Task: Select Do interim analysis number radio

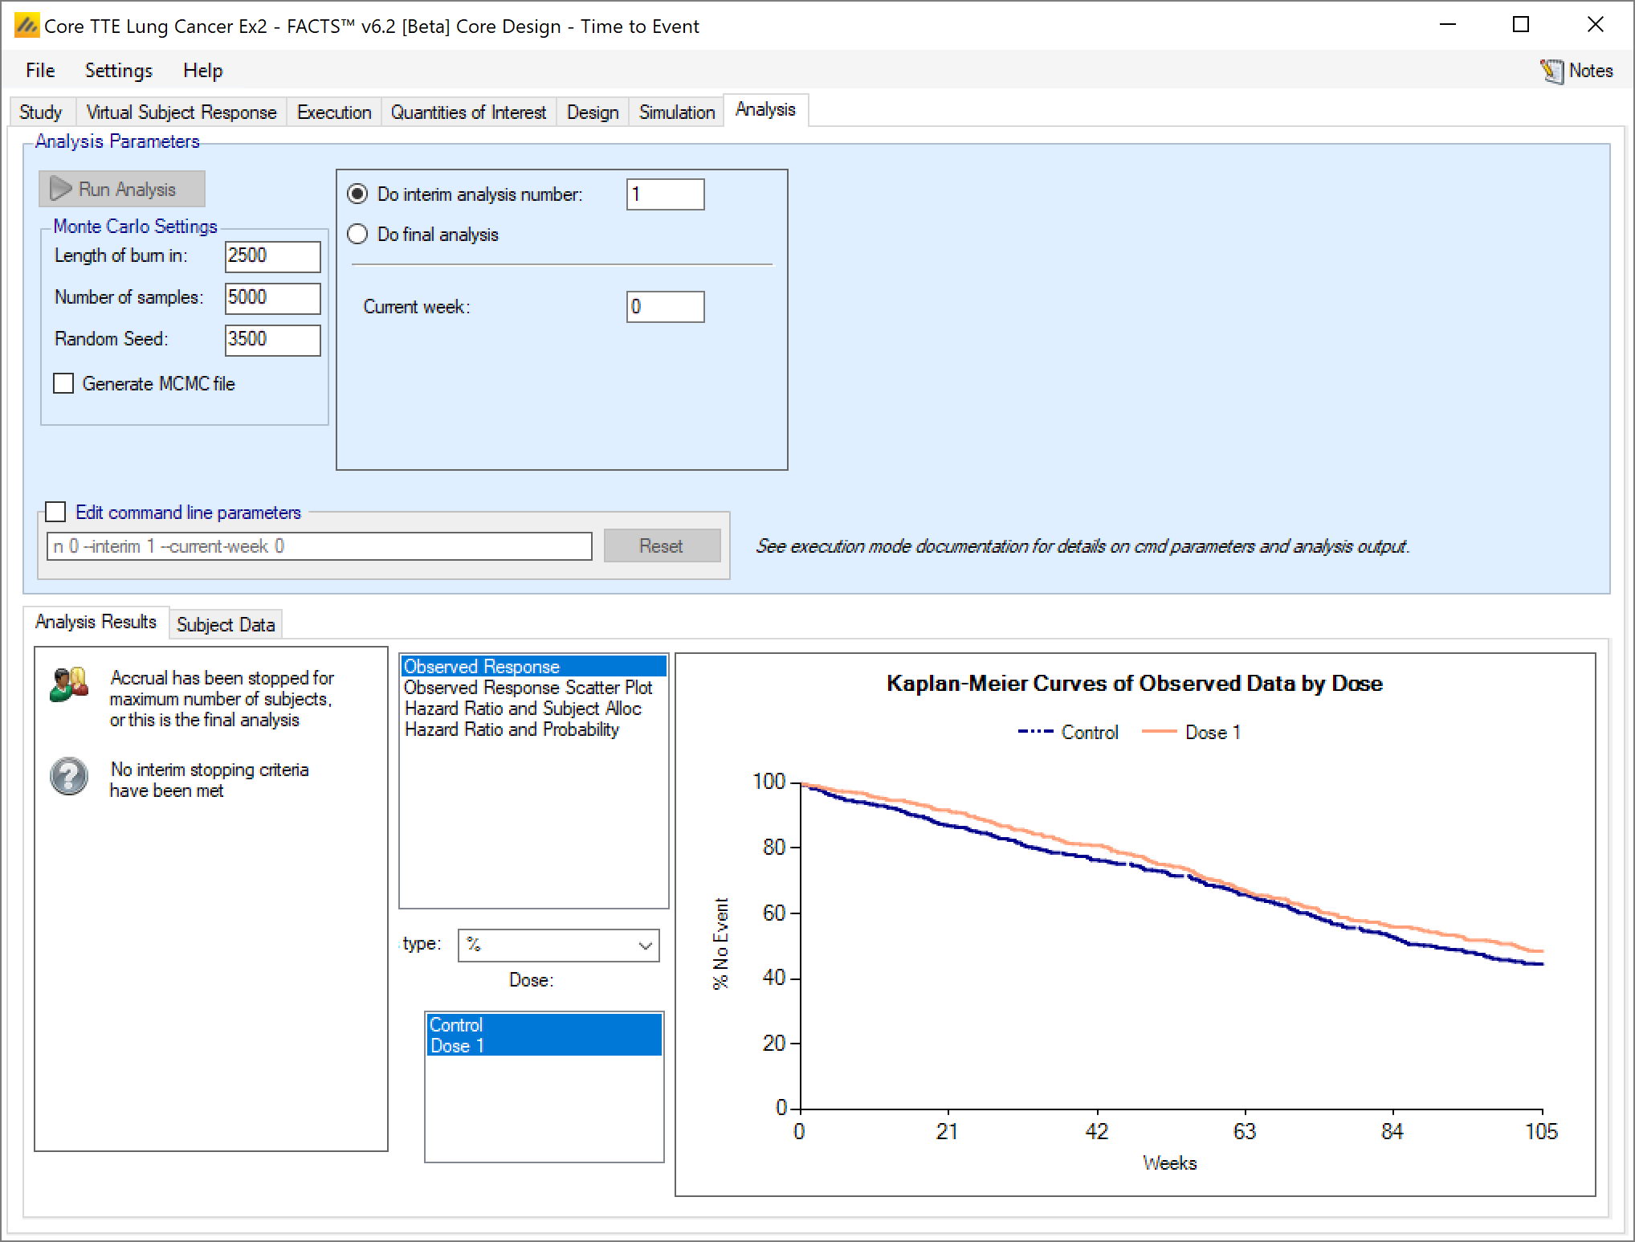Action: tap(357, 194)
